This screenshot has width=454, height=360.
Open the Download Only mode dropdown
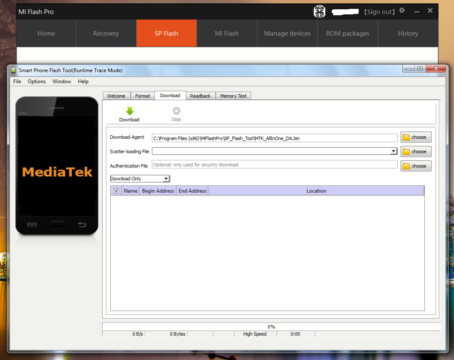tap(167, 179)
